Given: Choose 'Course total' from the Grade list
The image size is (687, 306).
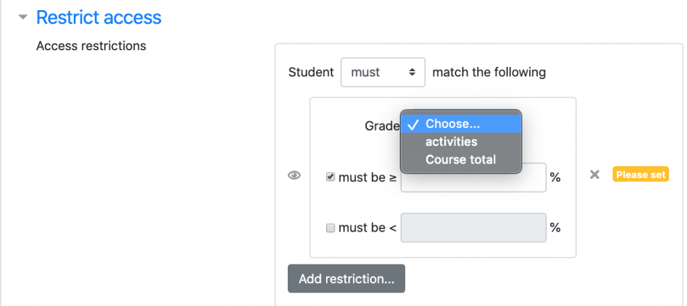Looking at the screenshot, I should pyautogui.click(x=460, y=160).
